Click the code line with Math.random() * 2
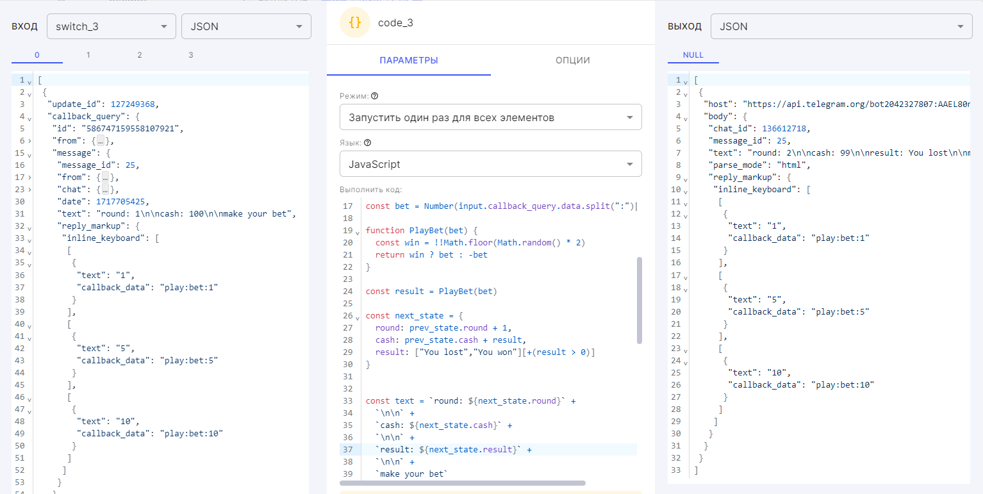 (481, 243)
